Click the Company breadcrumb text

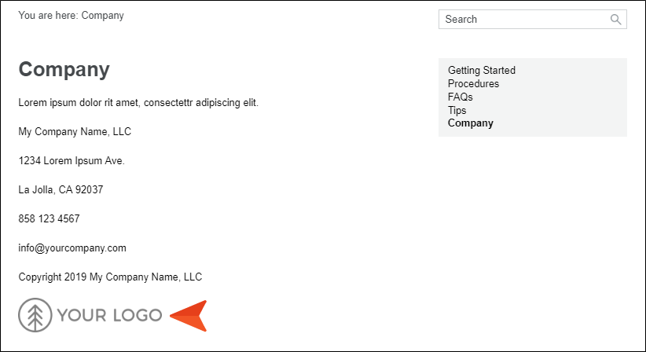click(x=103, y=16)
